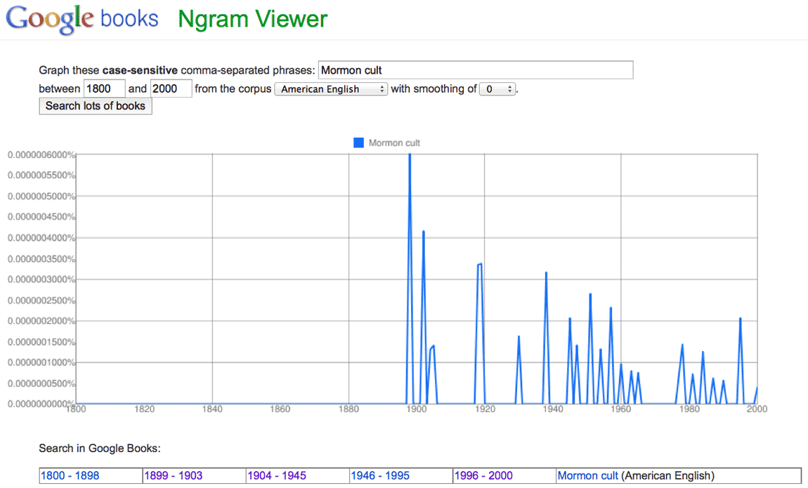Click the 1860 x-axis label

tap(280, 409)
